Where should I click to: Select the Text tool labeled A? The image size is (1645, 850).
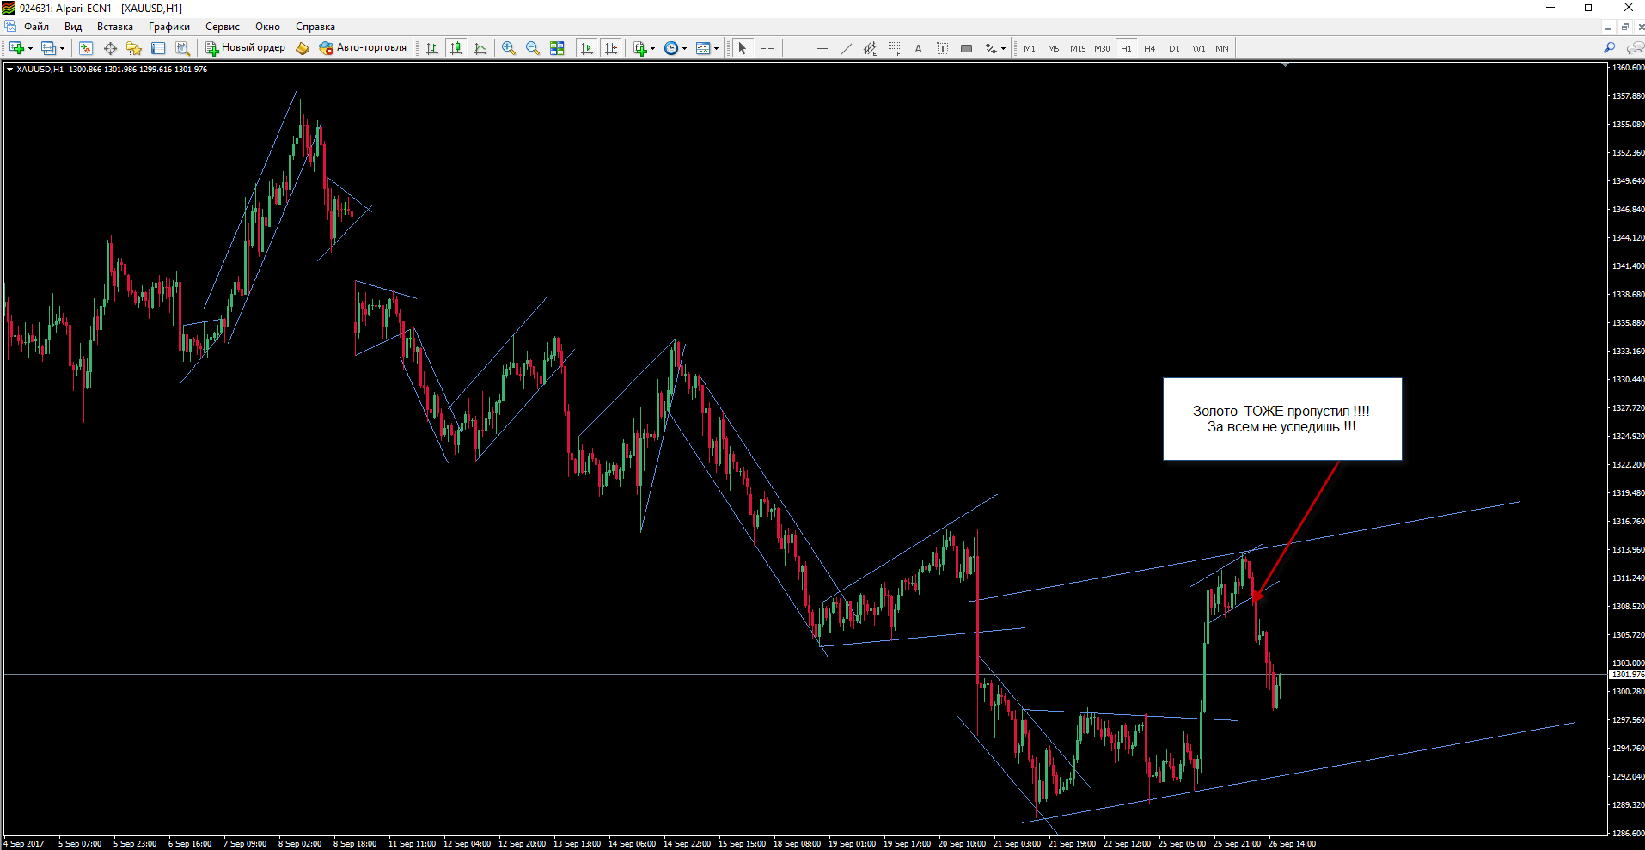click(x=918, y=48)
